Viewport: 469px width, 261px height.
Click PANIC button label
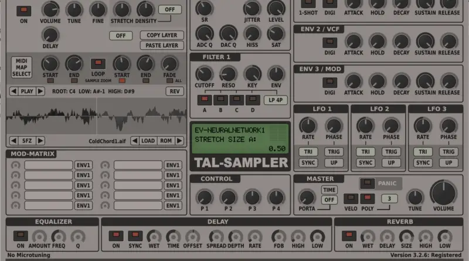pyautogui.click(x=387, y=183)
